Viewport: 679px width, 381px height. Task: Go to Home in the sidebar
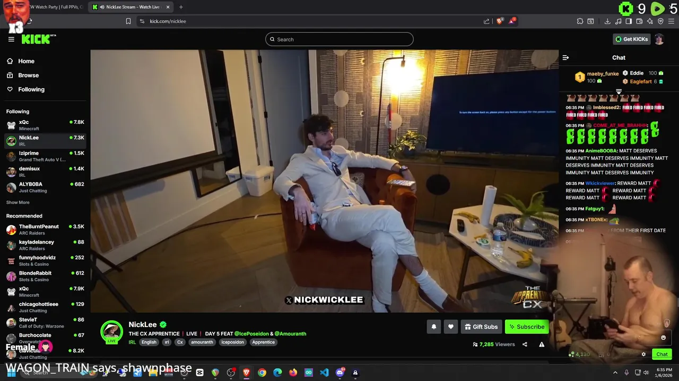(26, 61)
